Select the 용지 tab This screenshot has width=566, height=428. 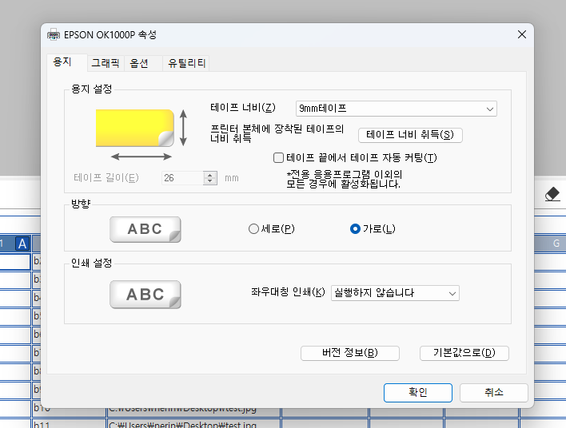point(66,62)
